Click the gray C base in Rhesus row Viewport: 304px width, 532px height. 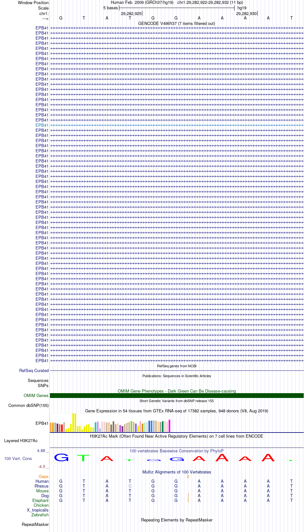[x=130, y=486]
